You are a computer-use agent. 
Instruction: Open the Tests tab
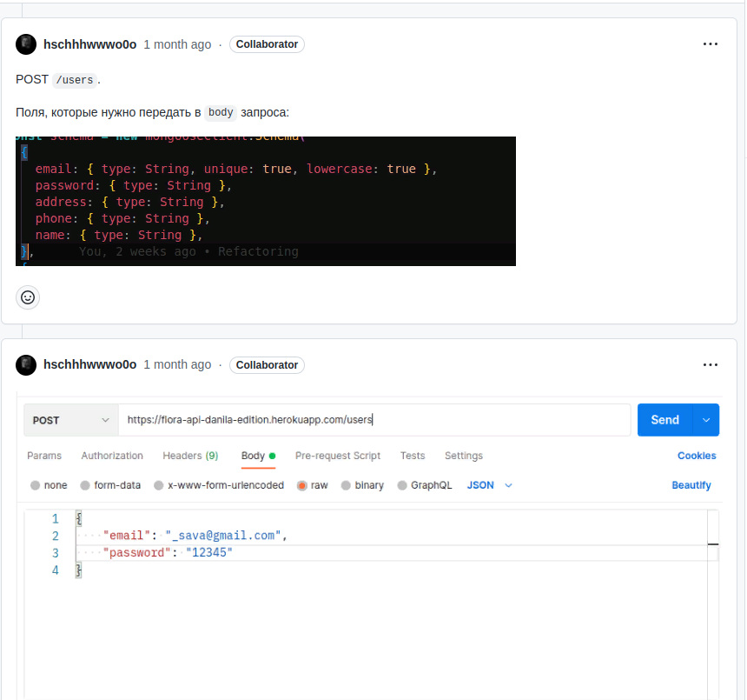[412, 456]
